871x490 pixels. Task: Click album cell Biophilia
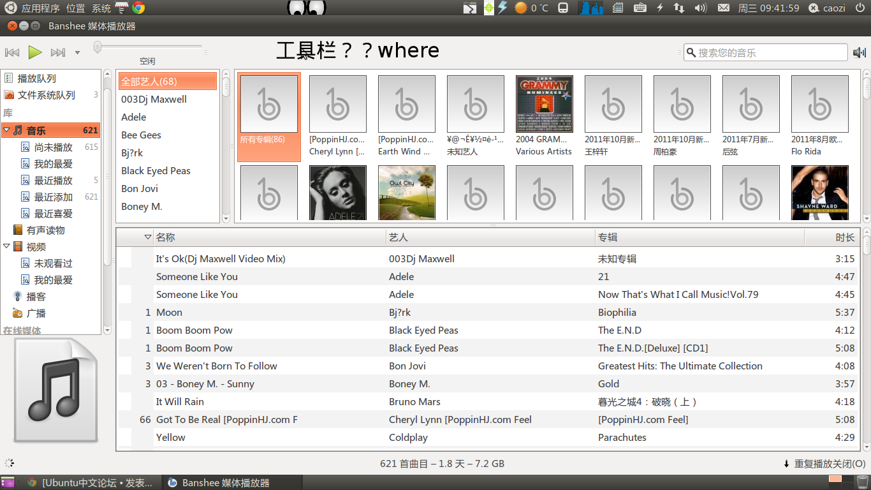[617, 312]
